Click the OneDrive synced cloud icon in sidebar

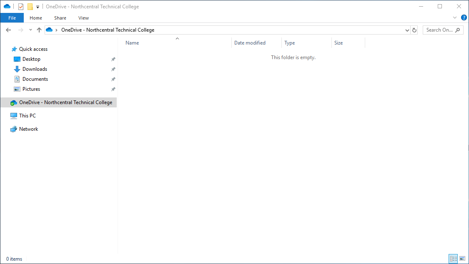[13, 103]
